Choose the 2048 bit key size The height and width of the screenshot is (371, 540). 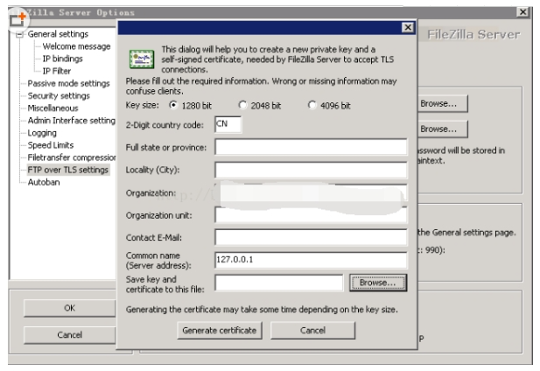(x=243, y=106)
